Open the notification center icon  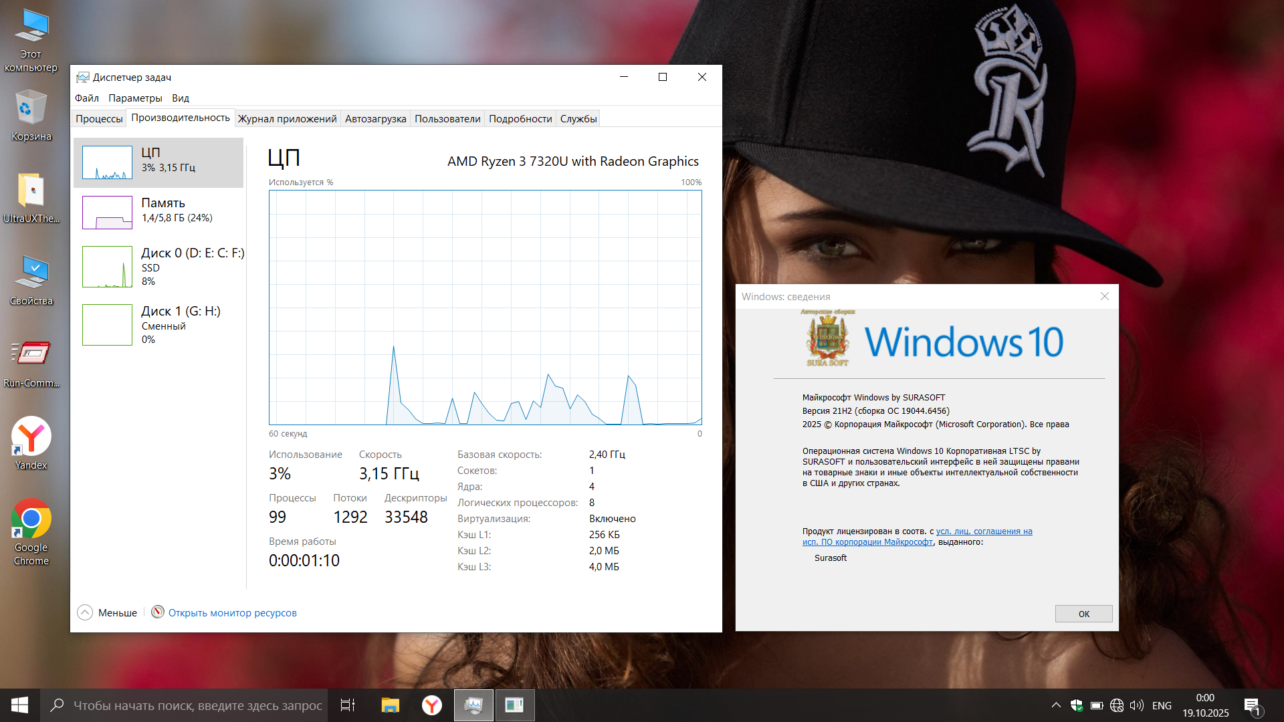point(1252,705)
